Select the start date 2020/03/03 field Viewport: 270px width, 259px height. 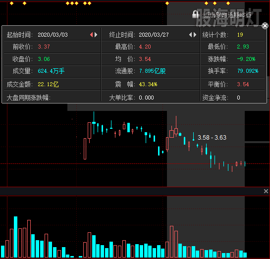pyautogui.click(x=53, y=35)
